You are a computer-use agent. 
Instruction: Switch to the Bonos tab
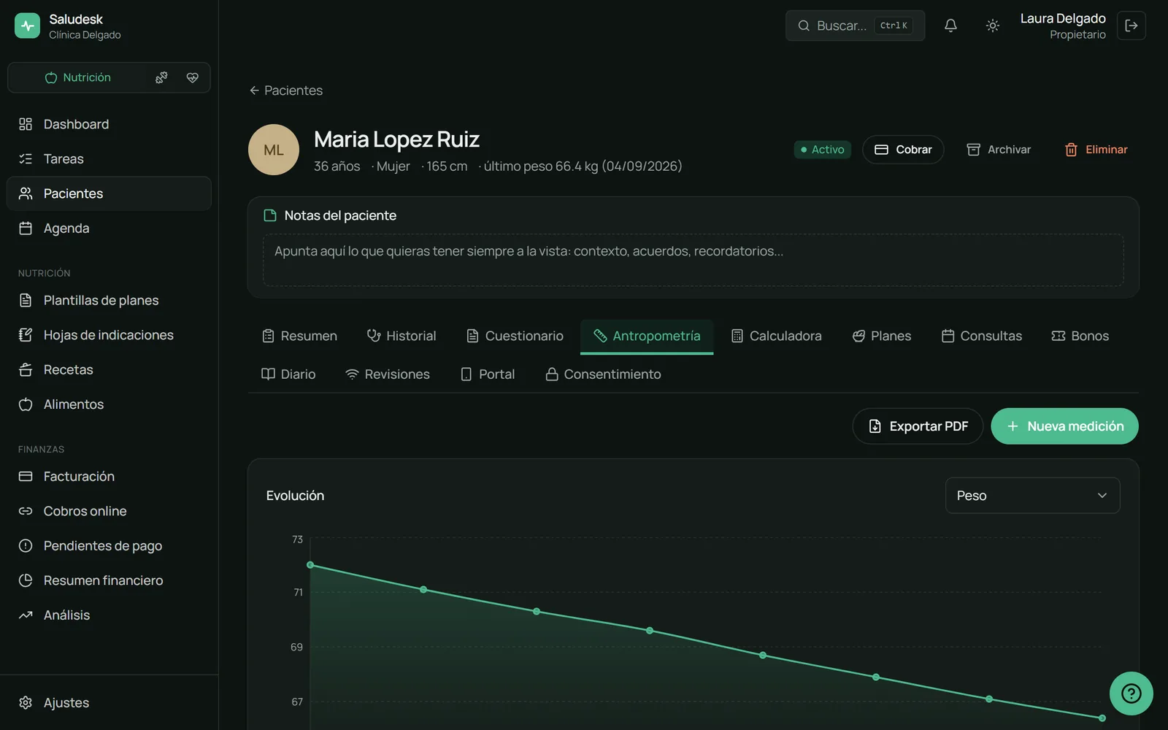coord(1080,336)
